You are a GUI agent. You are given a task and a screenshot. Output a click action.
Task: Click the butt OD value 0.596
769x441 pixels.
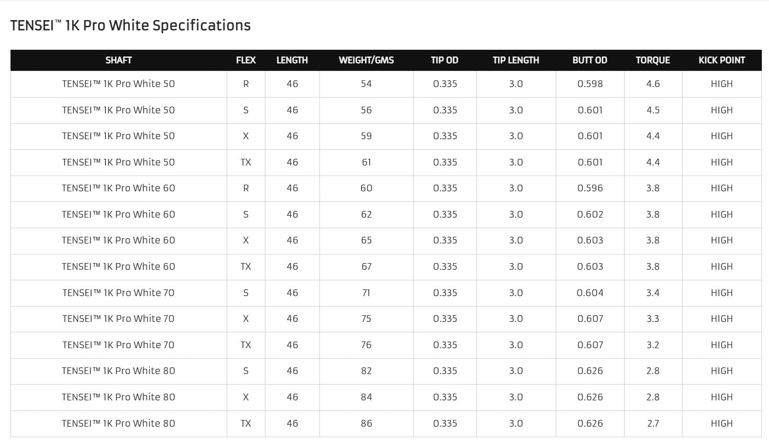tap(590, 188)
